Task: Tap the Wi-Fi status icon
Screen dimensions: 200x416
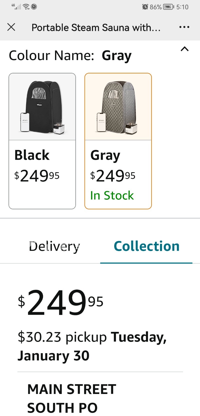Action: (x=26, y=7)
